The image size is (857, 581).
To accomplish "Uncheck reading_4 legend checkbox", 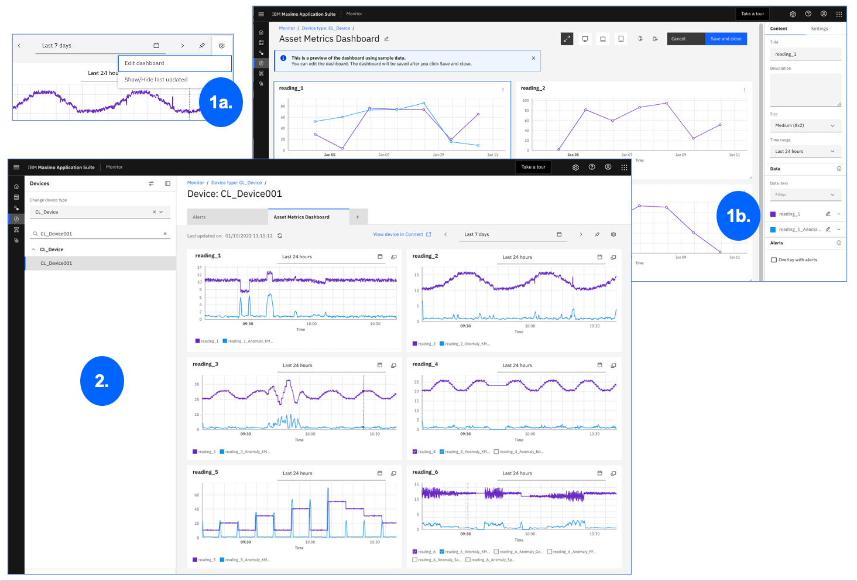I will [x=415, y=452].
